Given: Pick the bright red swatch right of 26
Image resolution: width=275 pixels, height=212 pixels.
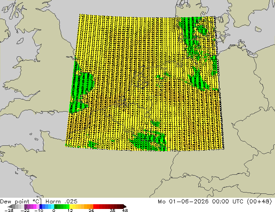Looking at the screenshot, I should point(95,206).
